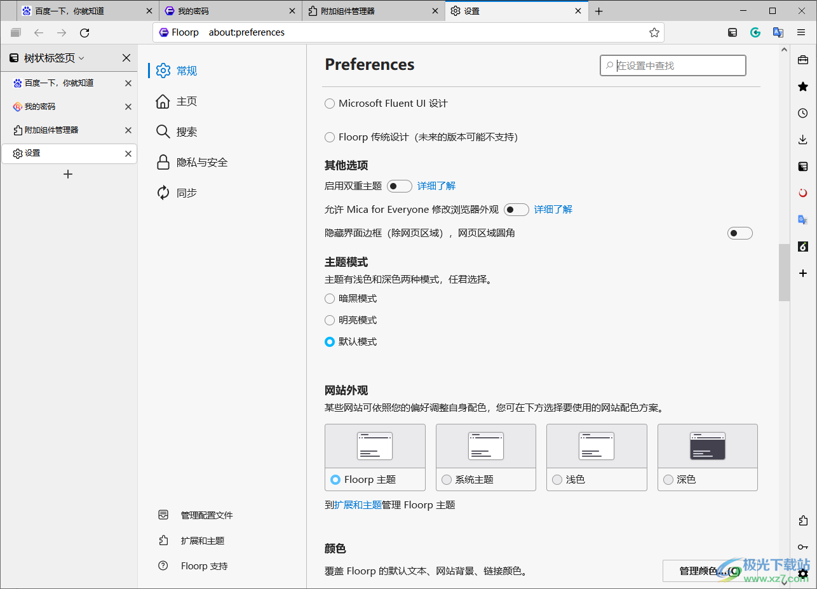The width and height of the screenshot is (817, 589).
Task: Collapse the 树状标签页 header dropdown
Action: click(81, 57)
